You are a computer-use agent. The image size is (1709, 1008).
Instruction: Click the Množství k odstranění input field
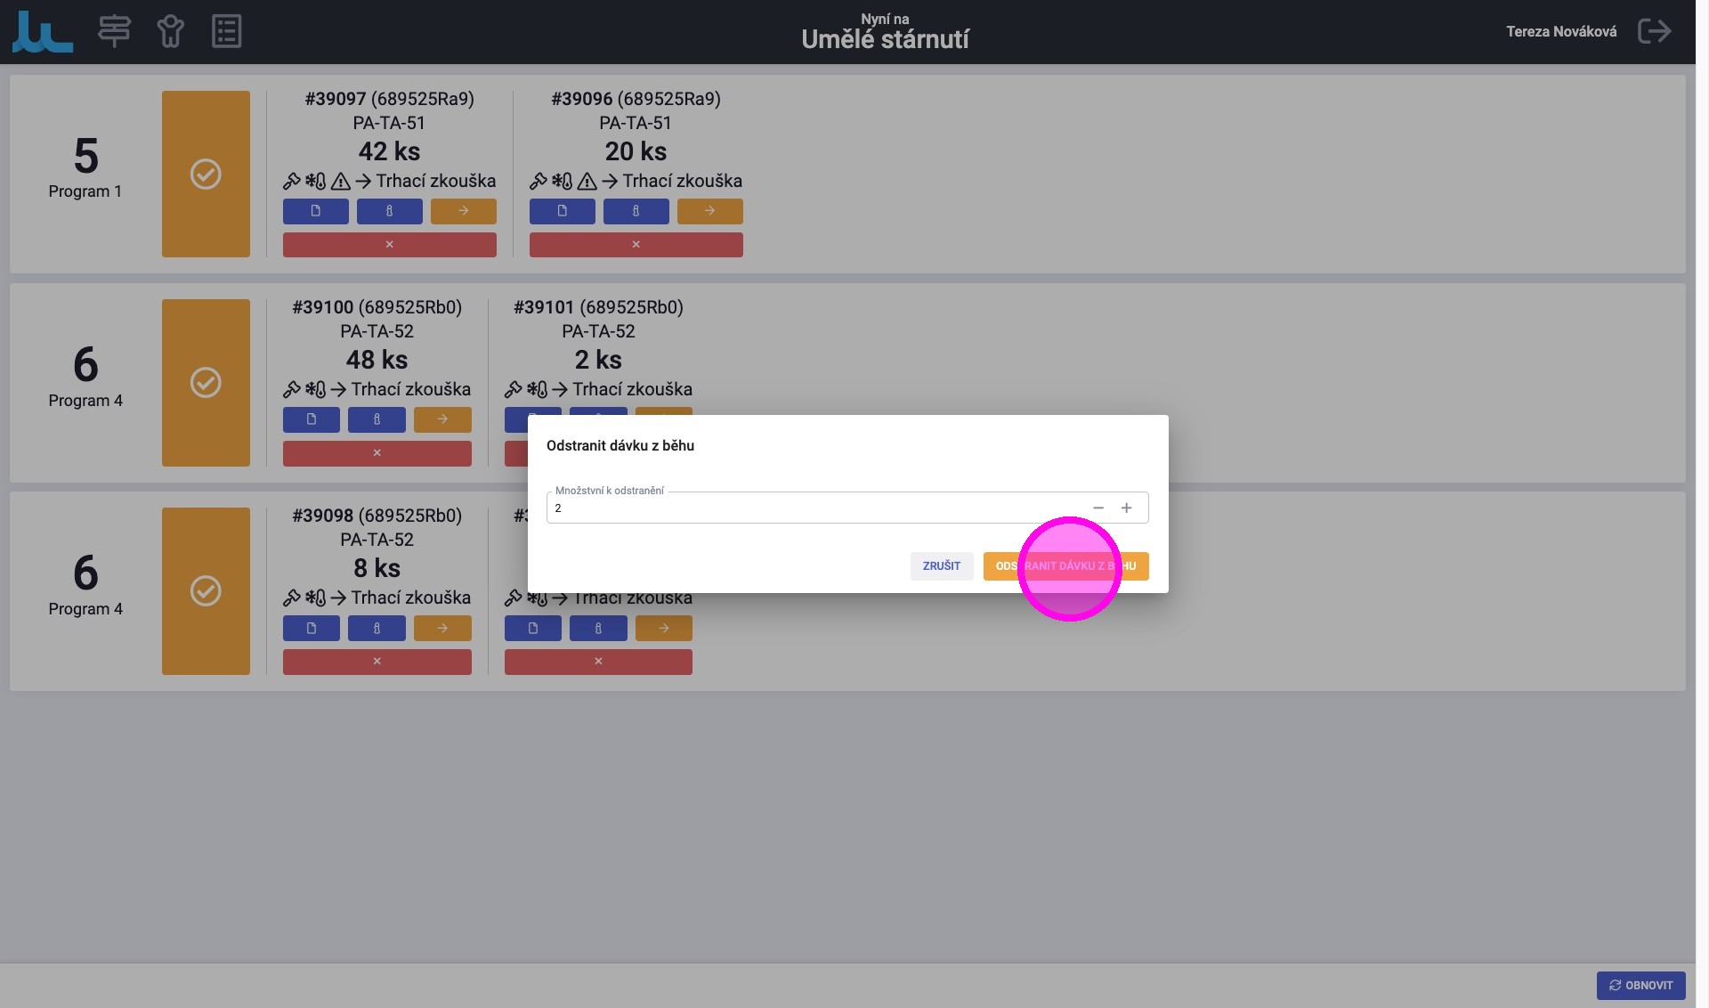tap(801, 508)
